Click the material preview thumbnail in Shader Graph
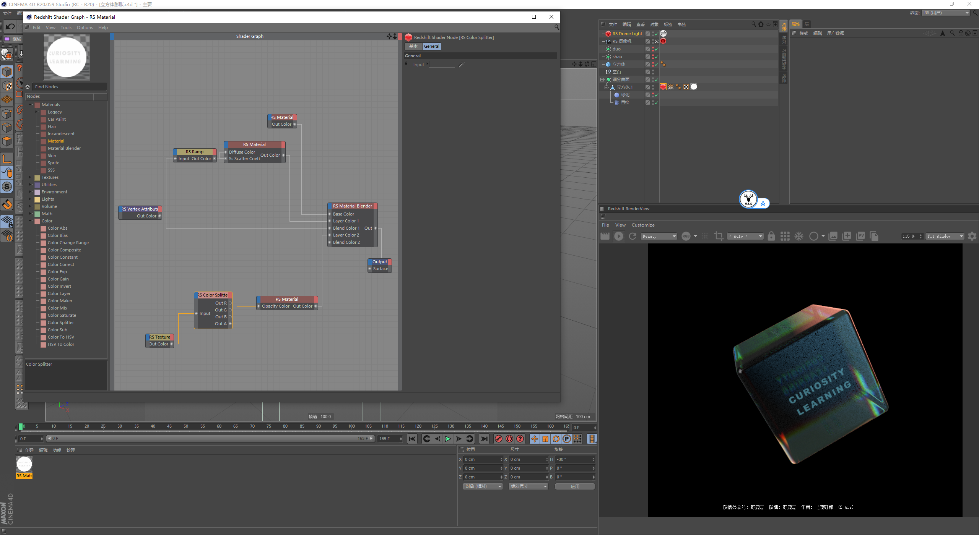 [67, 57]
